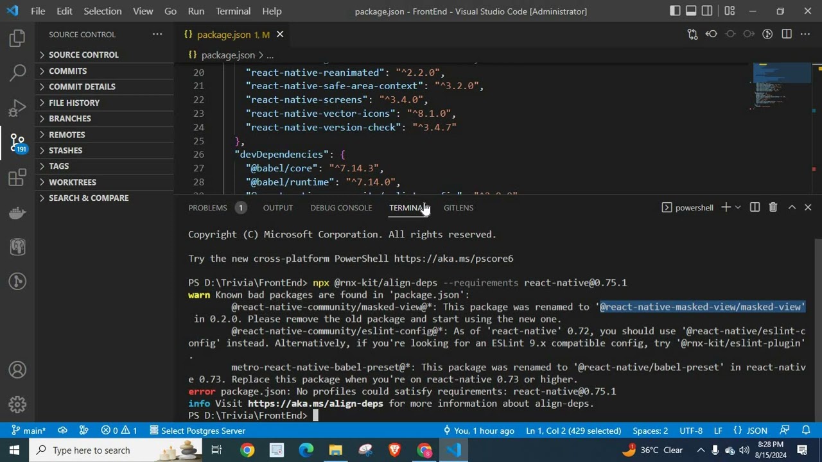This screenshot has width=822, height=462.
Task: Switch to the OUTPUT tab
Action: (277, 207)
